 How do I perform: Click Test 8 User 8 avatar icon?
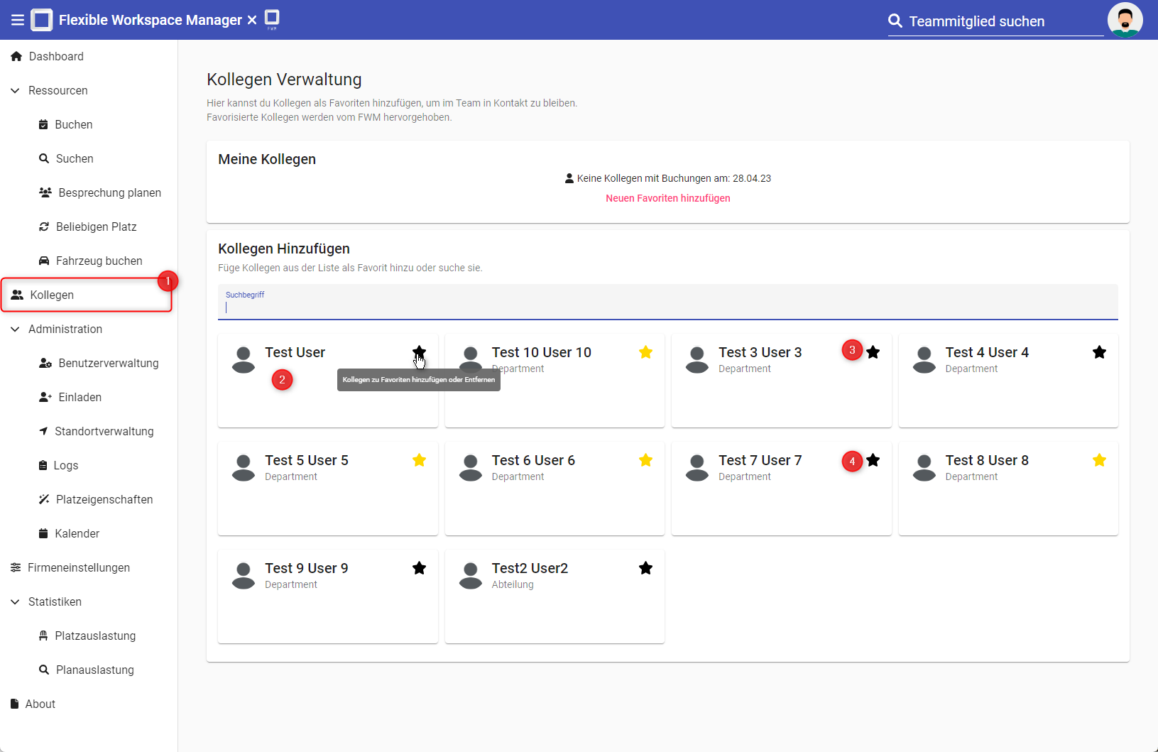click(x=924, y=467)
